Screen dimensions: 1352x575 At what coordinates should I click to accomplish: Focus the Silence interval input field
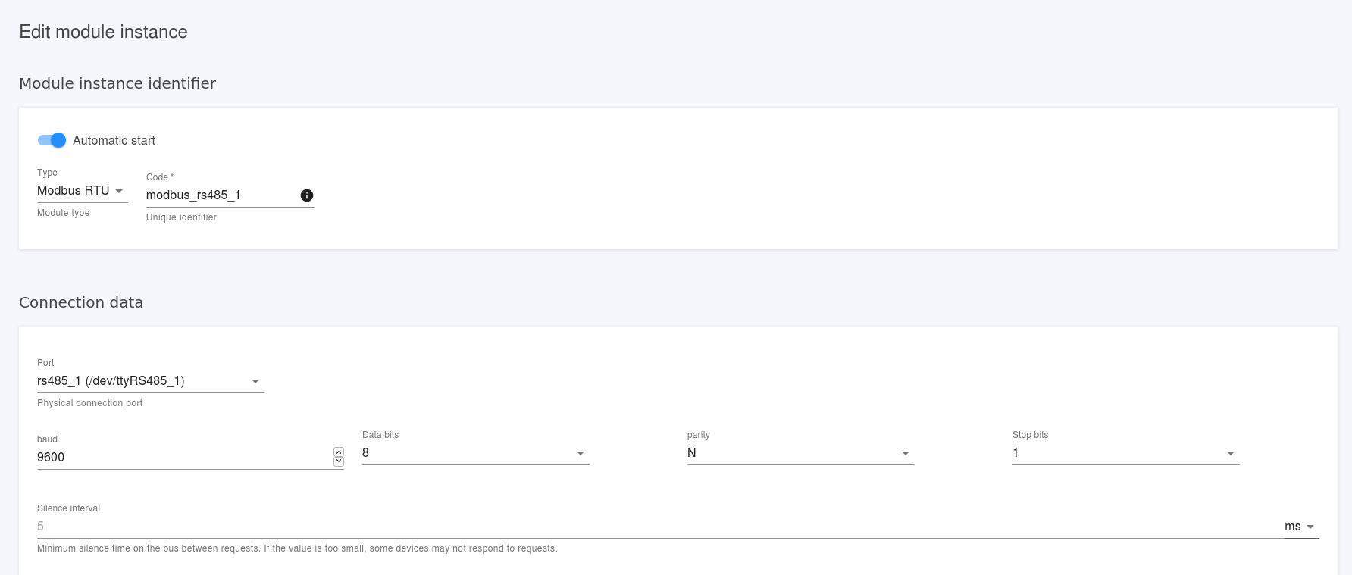(x=652, y=527)
